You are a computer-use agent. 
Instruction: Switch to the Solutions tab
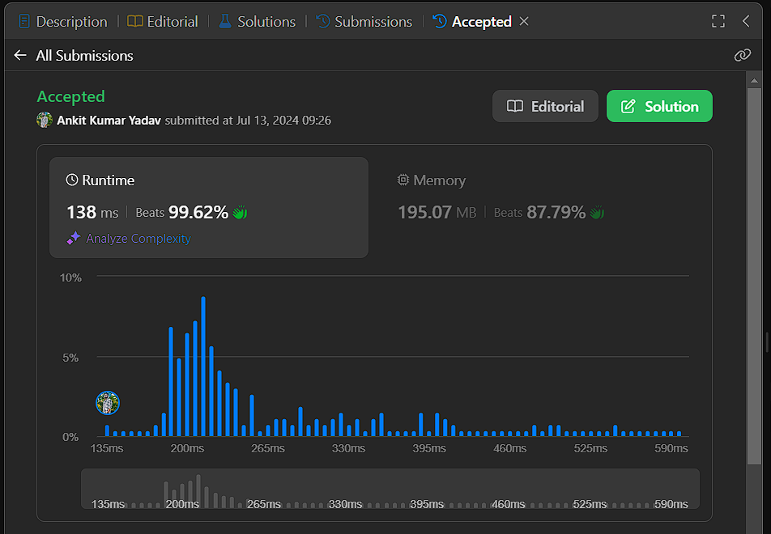pos(257,22)
